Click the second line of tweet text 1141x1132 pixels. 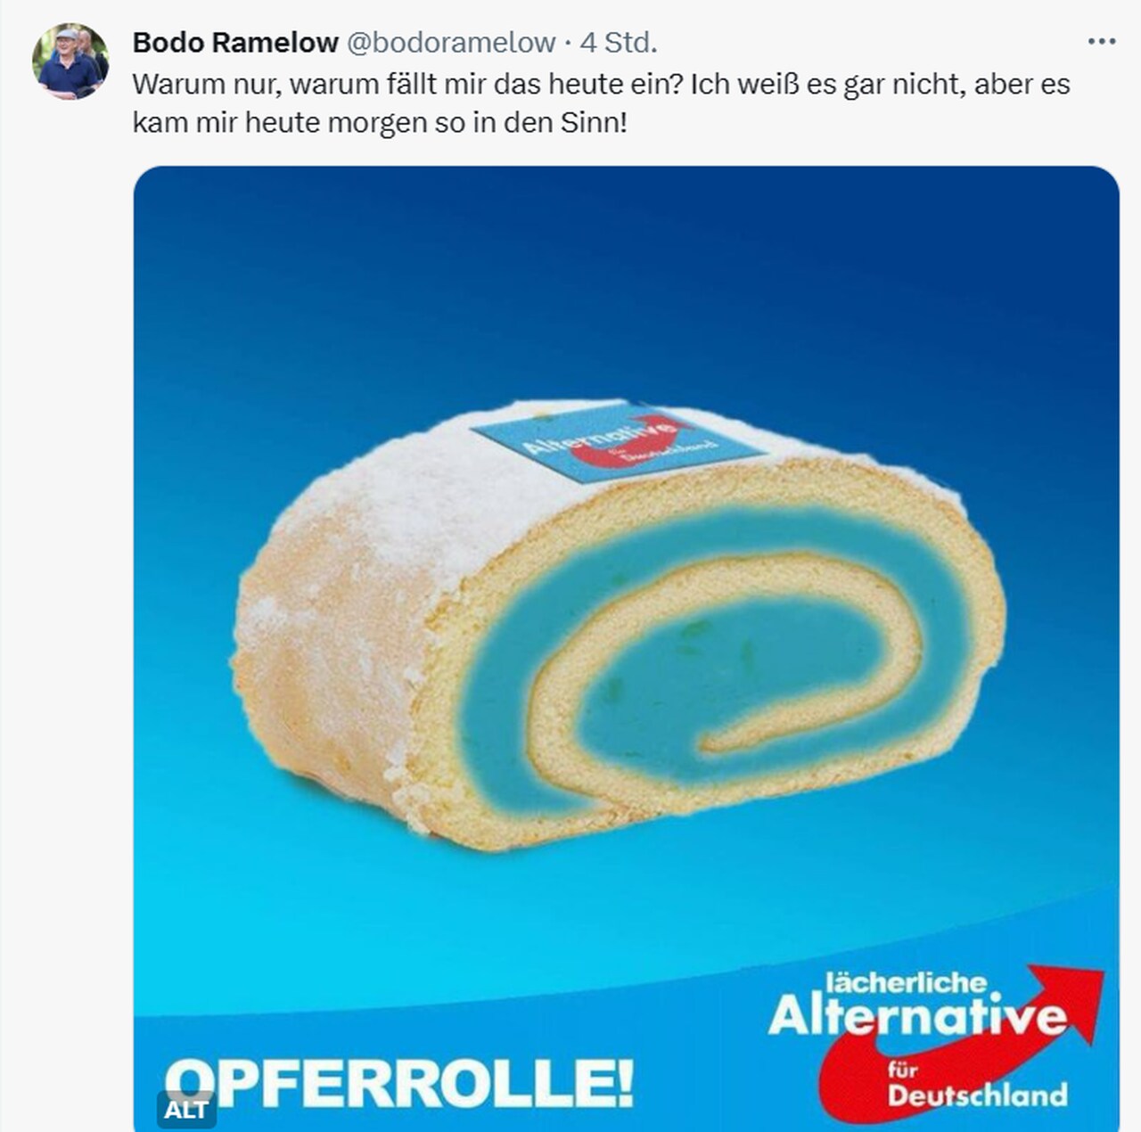click(x=380, y=121)
